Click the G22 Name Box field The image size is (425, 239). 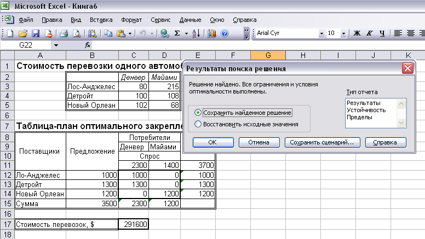click(x=26, y=45)
